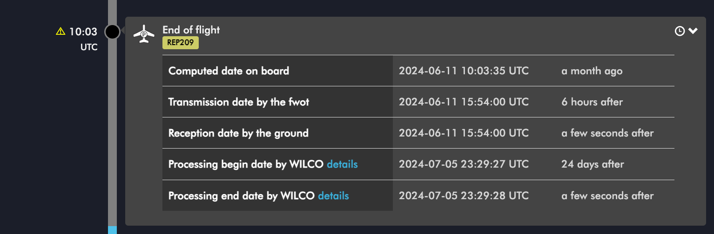The image size is (714, 234).
Task: Click the '24 days after' relative time
Action: click(x=593, y=164)
